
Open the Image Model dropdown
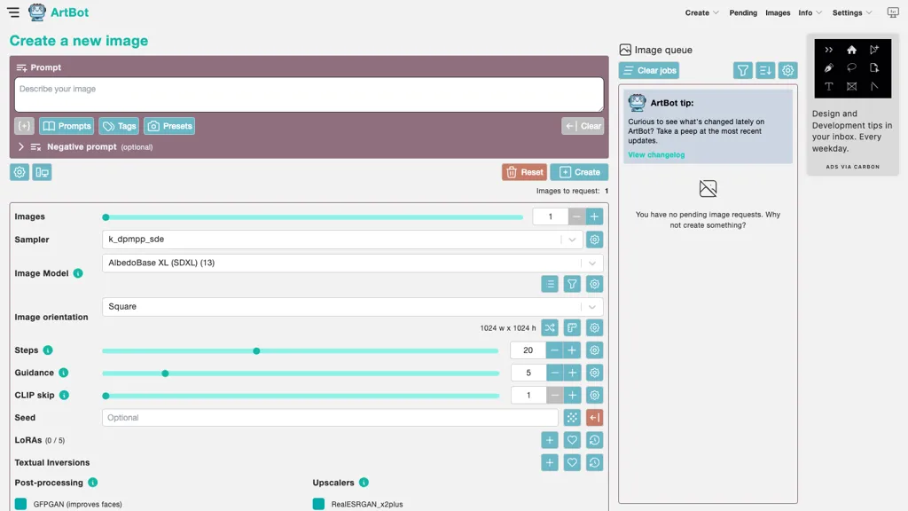(x=352, y=263)
